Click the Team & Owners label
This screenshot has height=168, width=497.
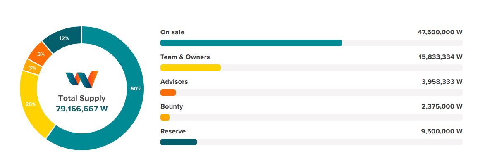click(185, 57)
